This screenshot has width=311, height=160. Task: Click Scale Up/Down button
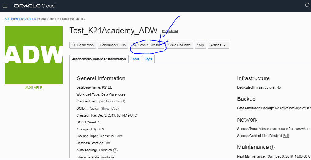pyautogui.click(x=179, y=45)
